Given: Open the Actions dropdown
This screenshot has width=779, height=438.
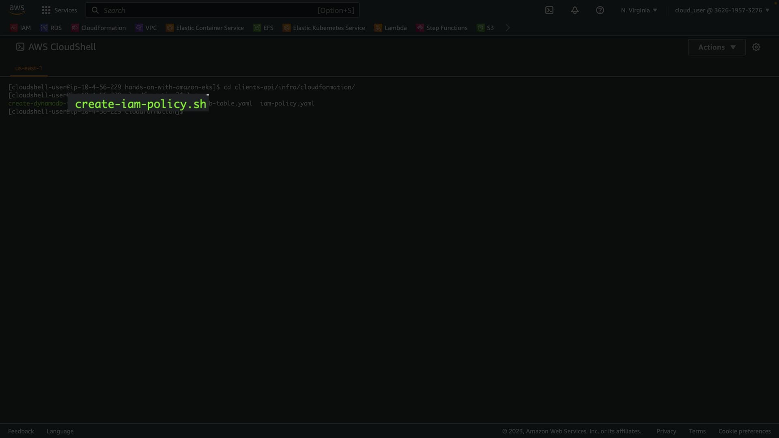Looking at the screenshot, I should (x=717, y=47).
